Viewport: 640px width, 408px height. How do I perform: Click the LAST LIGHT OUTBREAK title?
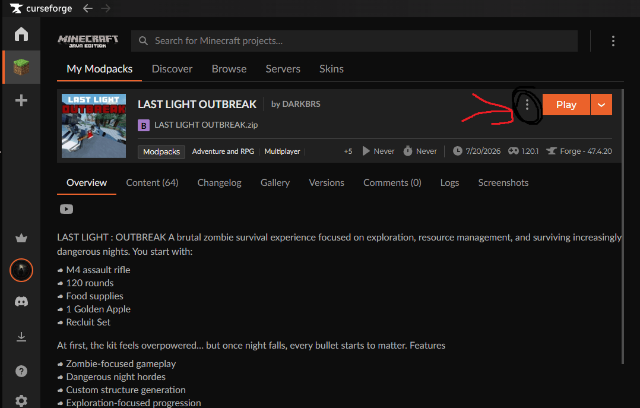pyautogui.click(x=197, y=105)
